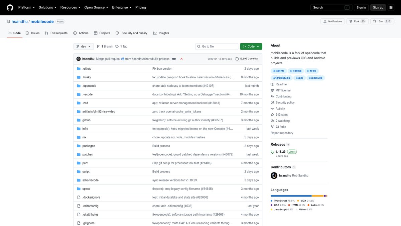Click the Go to file input
The height and width of the screenshot is (226, 401).
coord(217,47)
